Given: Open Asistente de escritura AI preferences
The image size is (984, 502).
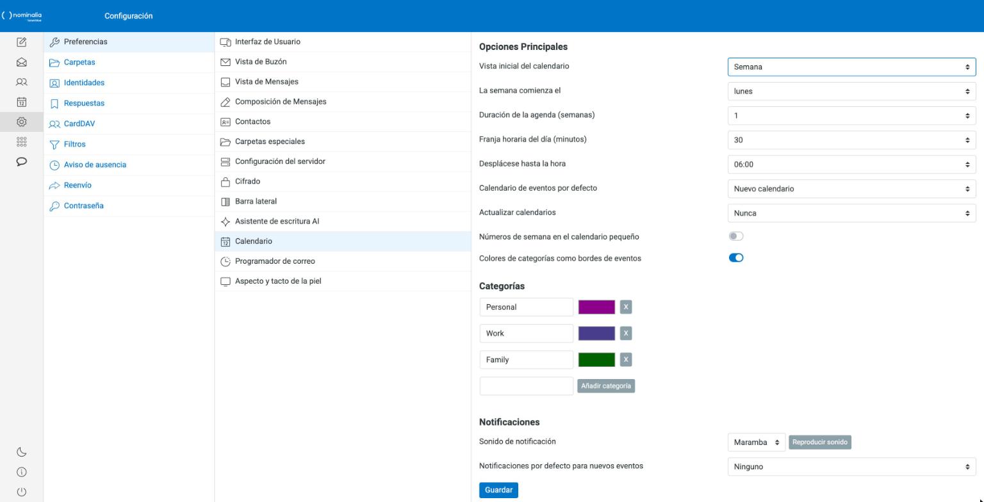Looking at the screenshot, I should 343,221.
